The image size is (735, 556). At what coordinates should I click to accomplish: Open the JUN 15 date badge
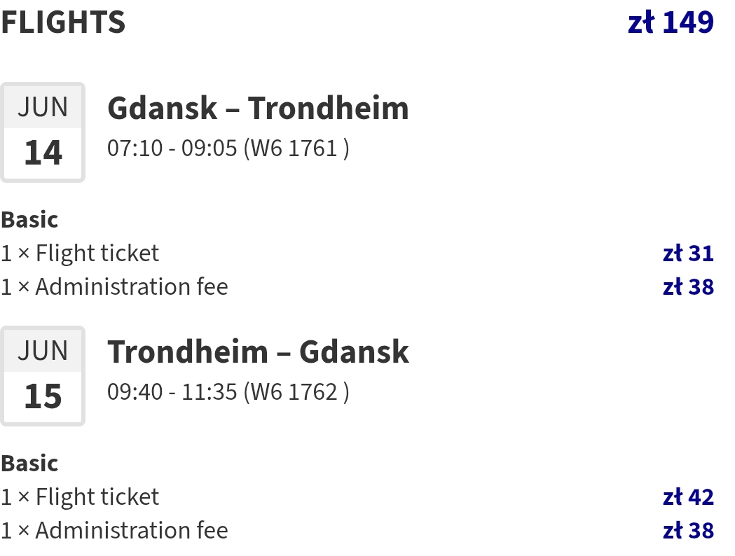[x=43, y=375]
